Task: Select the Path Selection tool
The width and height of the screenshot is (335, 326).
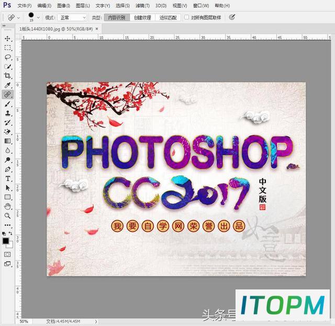Action: coord(8,188)
